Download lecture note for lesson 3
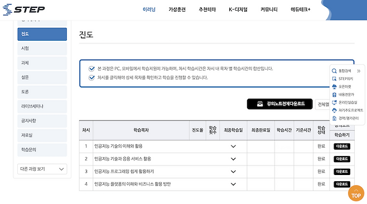 (x=342, y=172)
